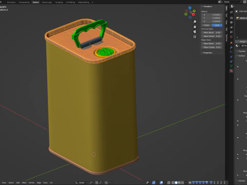
Task: Switch to the Animation workspace tab
Action: point(11,2)
